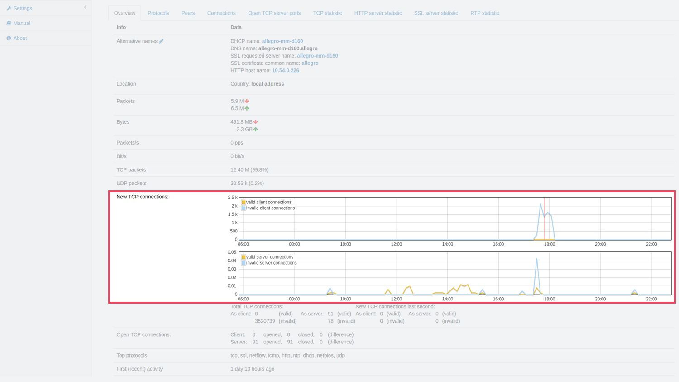Collapse the Settings sidebar chevron
This screenshot has height=382, width=679.
pos(85,7)
